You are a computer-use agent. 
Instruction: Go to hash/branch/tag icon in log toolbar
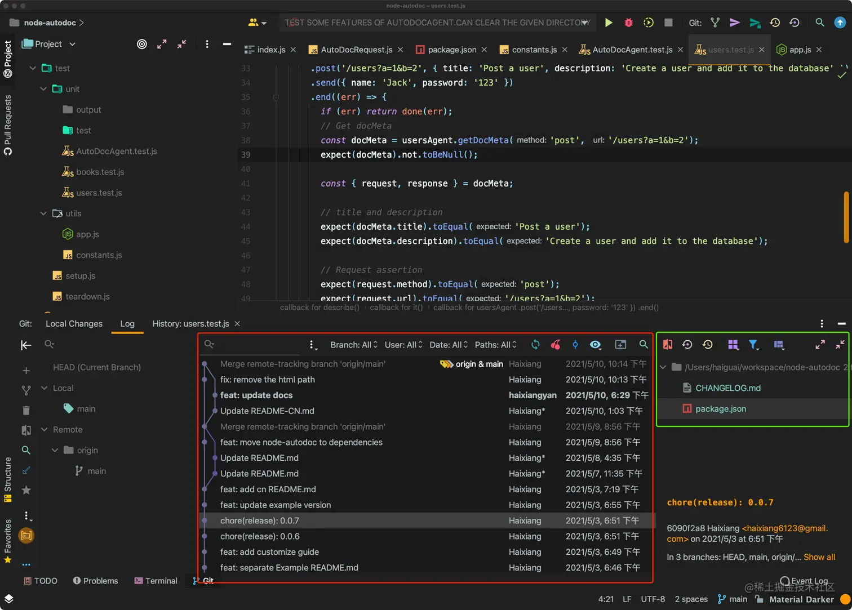click(575, 345)
